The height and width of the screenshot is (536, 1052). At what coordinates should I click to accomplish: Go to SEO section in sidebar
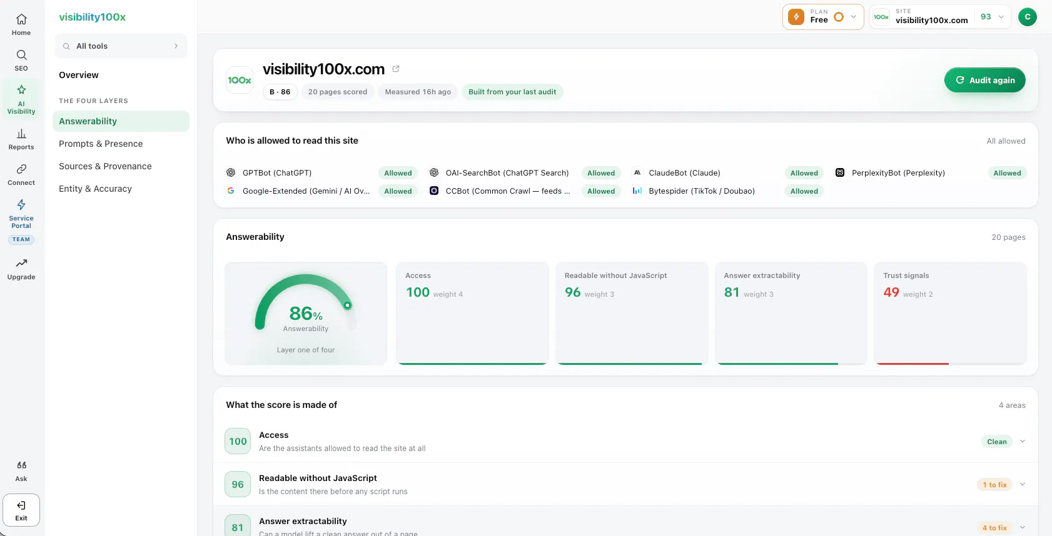pos(21,61)
